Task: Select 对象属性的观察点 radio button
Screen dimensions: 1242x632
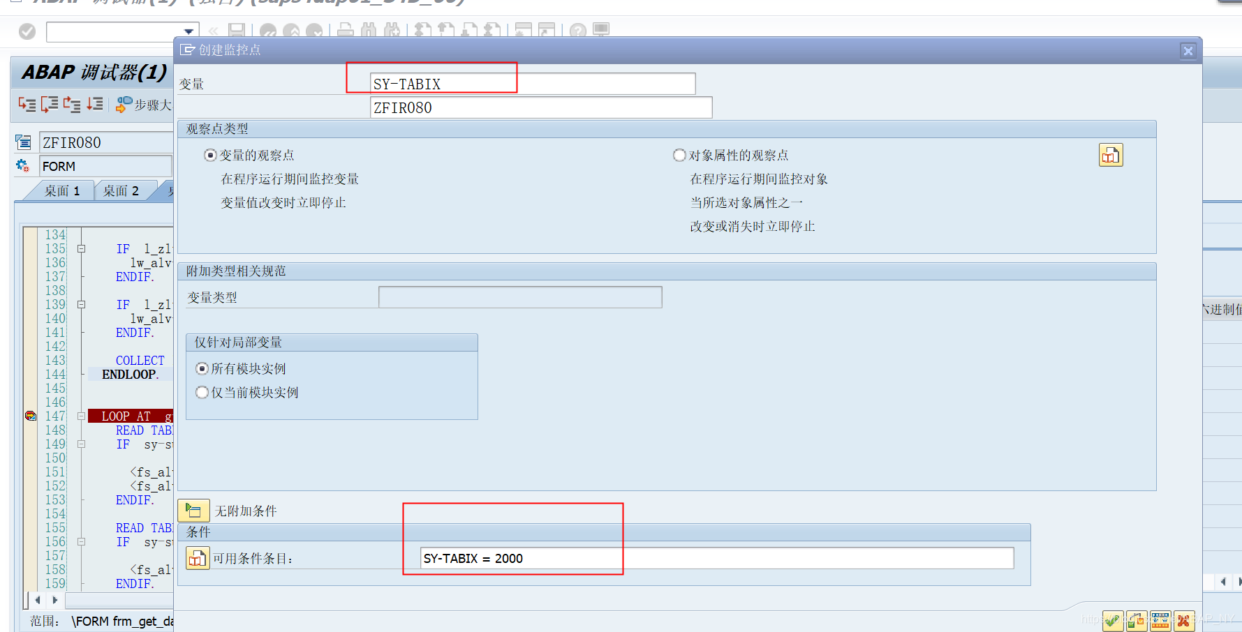Action: point(679,155)
